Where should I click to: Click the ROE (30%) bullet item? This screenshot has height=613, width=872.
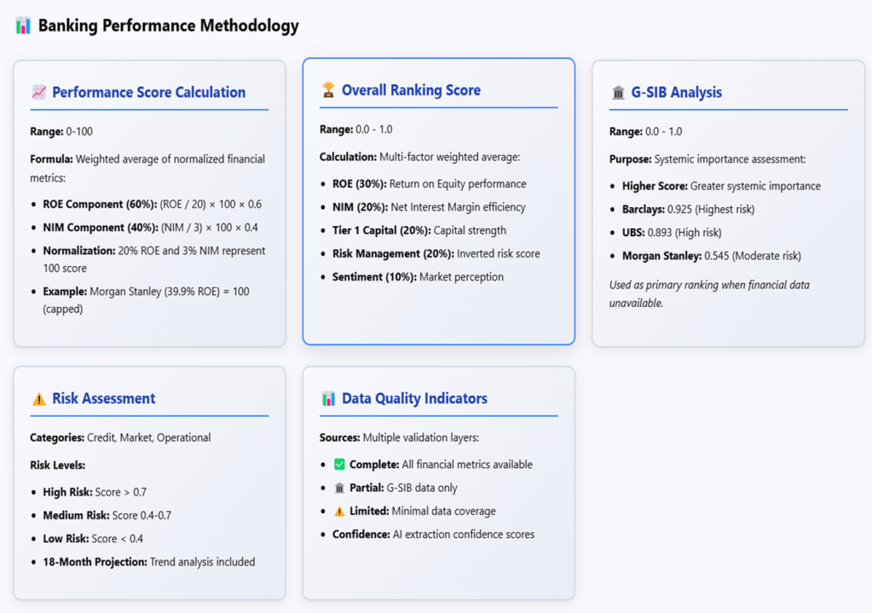tap(429, 184)
